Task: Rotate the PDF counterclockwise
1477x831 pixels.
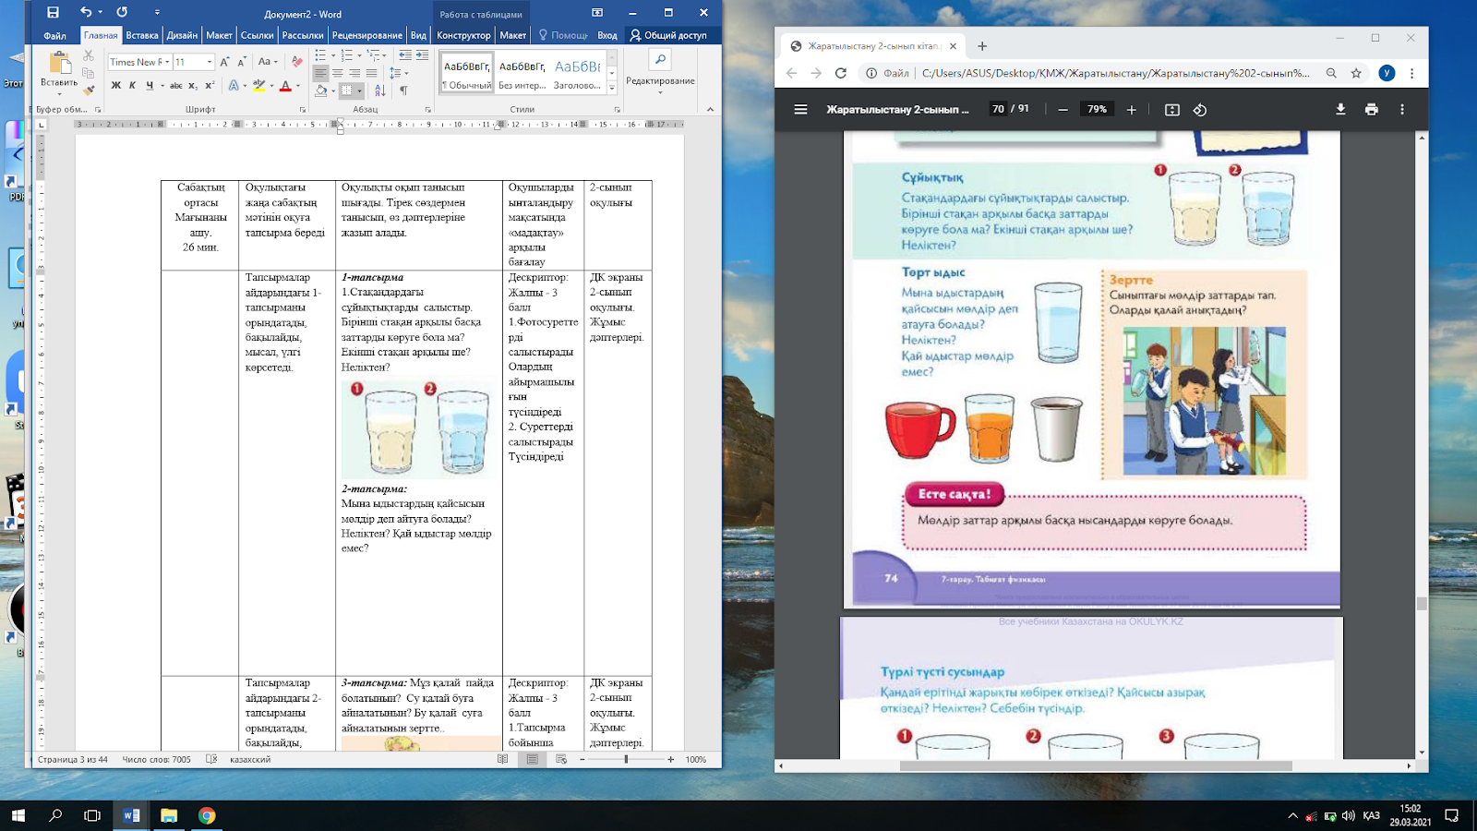Action: pyautogui.click(x=1199, y=110)
